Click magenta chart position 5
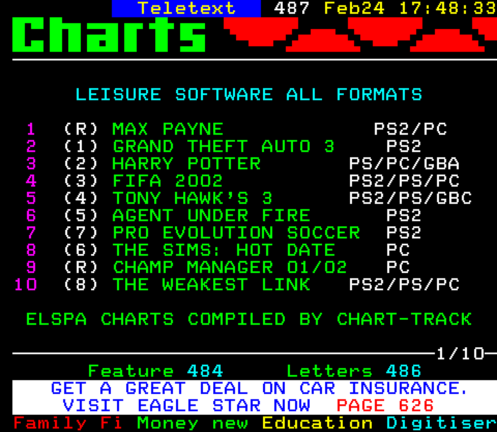Viewport: 497px width, 432px height. (31, 198)
